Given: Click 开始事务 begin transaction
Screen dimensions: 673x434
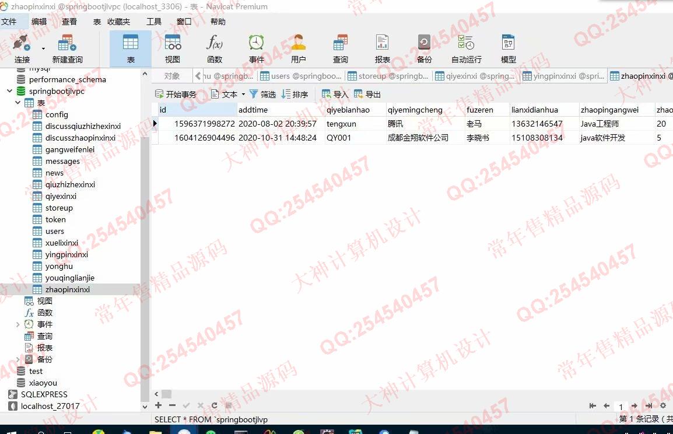Looking at the screenshot, I should click(176, 94).
